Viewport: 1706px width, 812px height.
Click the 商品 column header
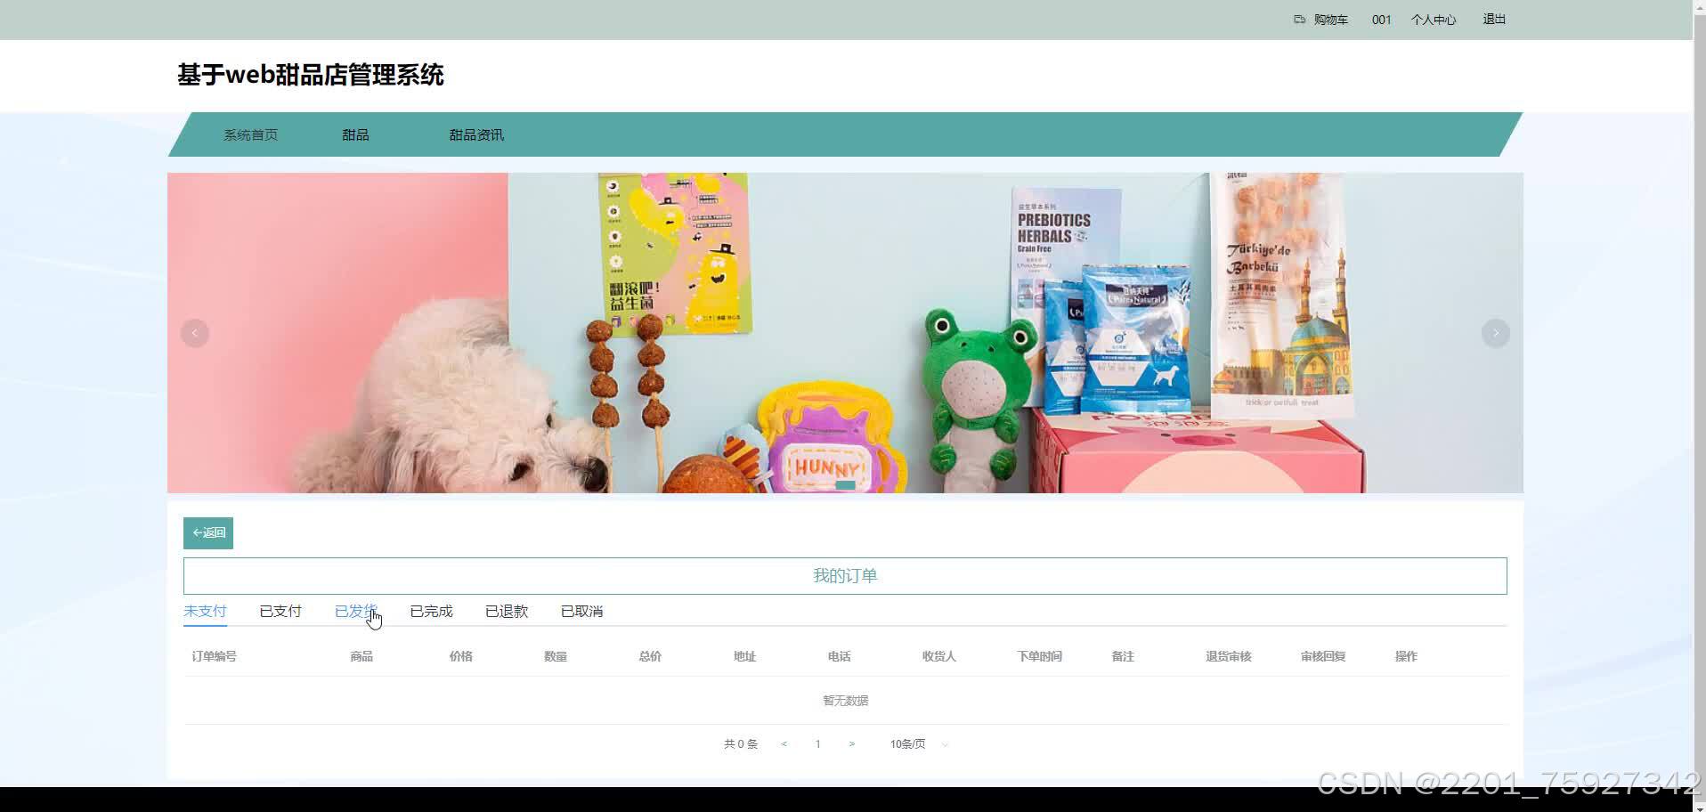pyautogui.click(x=362, y=656)
